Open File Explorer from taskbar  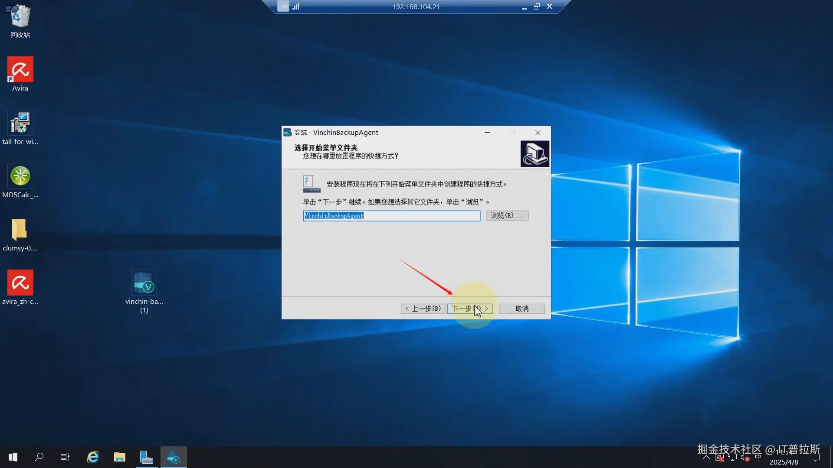click(119, 457)
